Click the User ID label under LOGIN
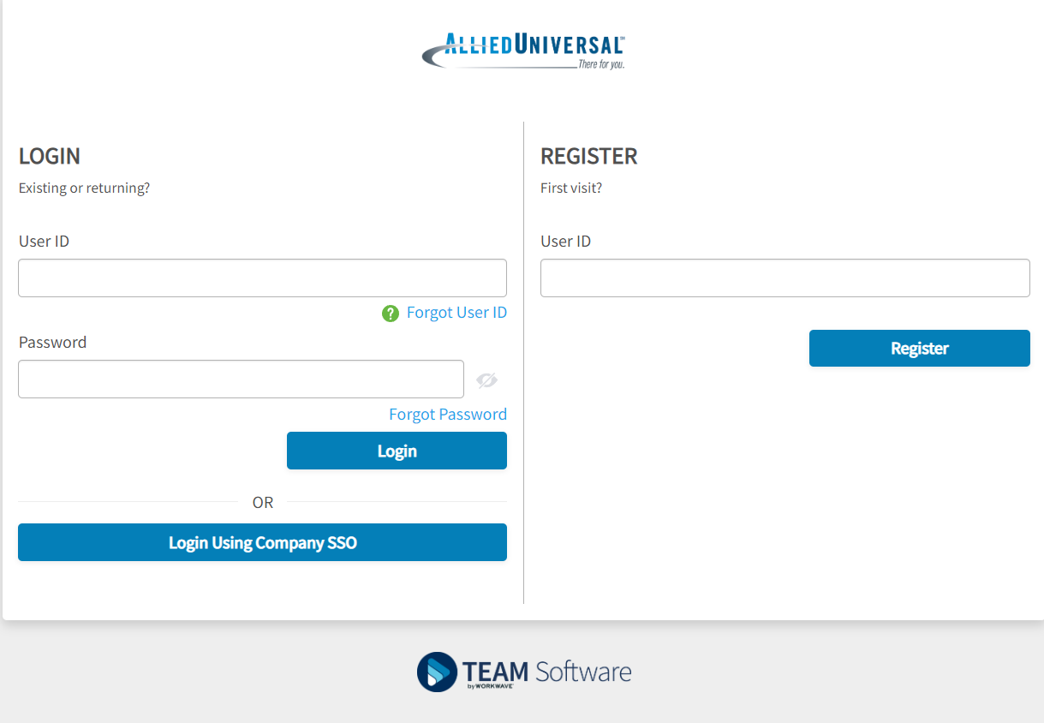1044x723 pixels. click(44, 242)
